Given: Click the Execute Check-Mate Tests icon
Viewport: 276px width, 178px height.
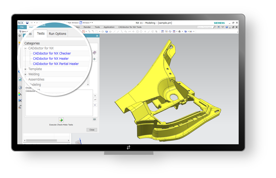Looking at the screenshot, I should (61, 120).
